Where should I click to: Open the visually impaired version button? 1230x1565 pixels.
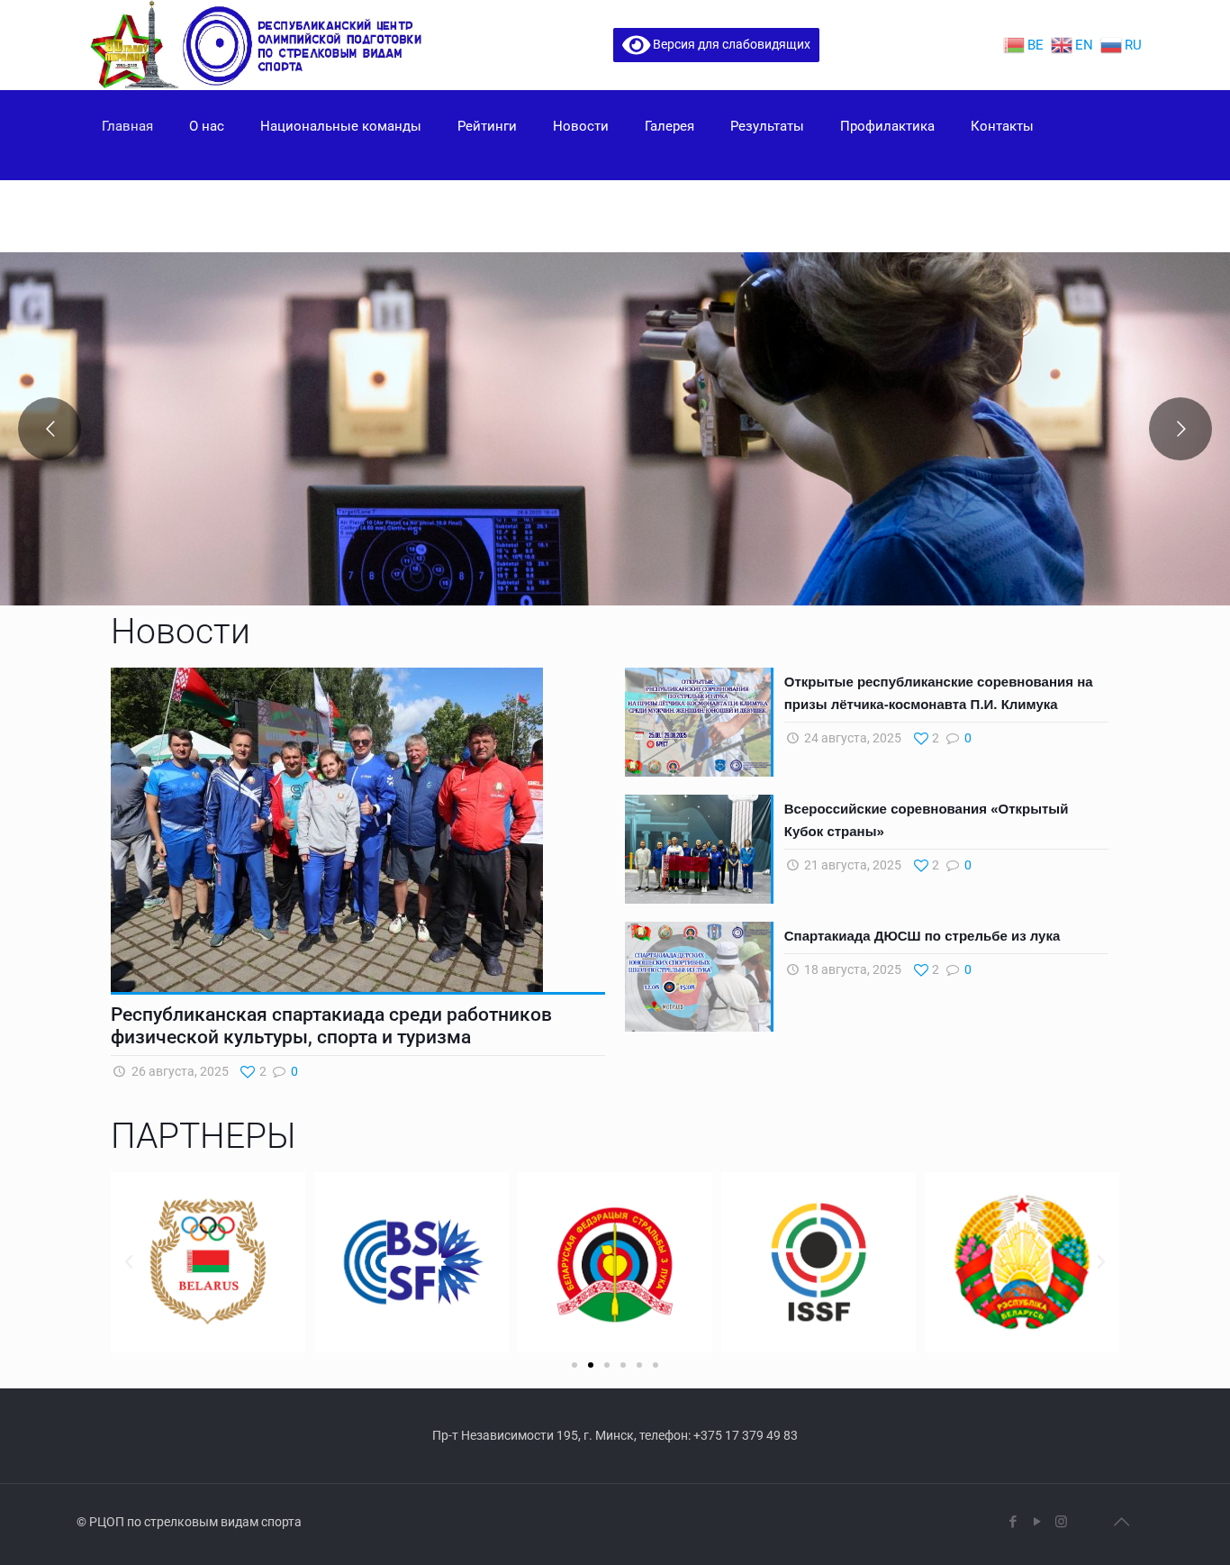(716, 45)
